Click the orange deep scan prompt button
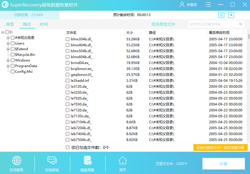This screenshot has width=250, height=174. coord(220,147)
